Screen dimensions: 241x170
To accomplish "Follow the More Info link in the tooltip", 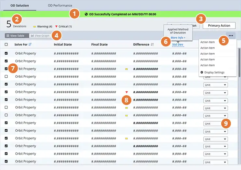I will tap(178, 38).
